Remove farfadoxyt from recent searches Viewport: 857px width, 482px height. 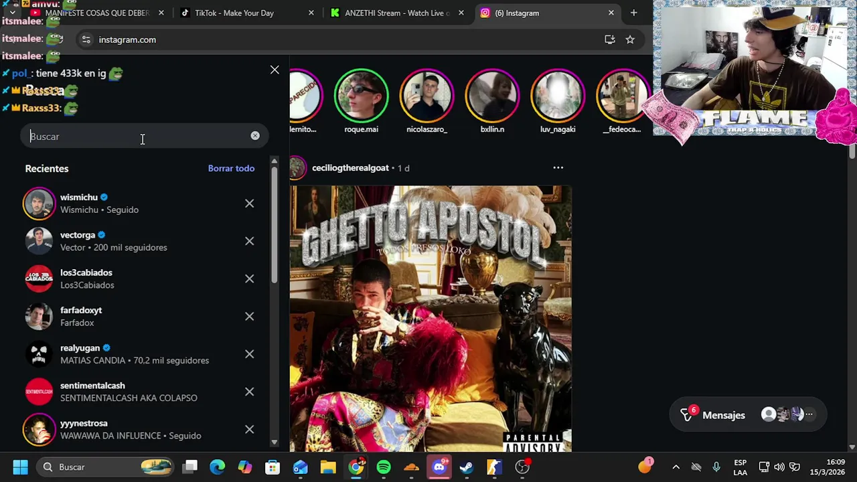coord(249,317)
